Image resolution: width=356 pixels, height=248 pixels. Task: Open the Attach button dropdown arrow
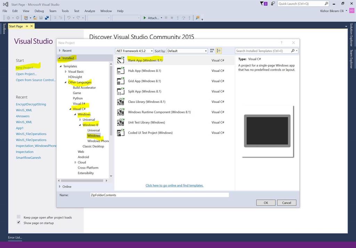click(161, 18)
